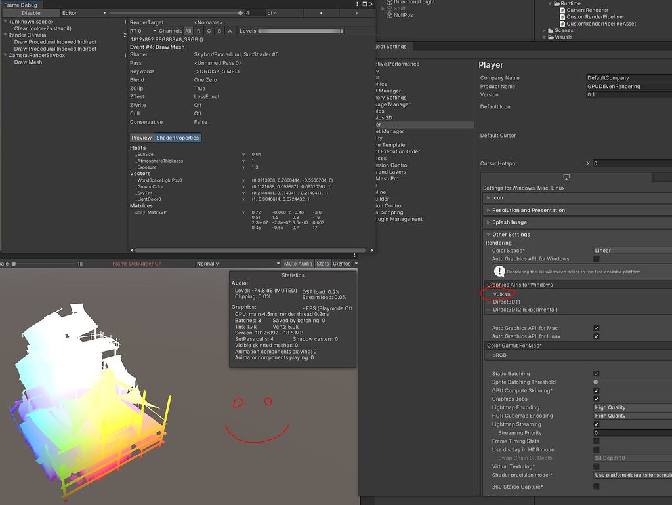Click the NullPos GameObject cube icon

tap(389, 15)
